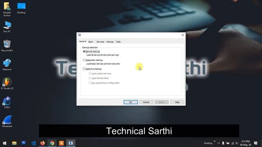Image resolution: width=262 pixels, height=147 pixels.
Task: Toggle the Load startup items checkbox
Action: [x=90, y=78]
